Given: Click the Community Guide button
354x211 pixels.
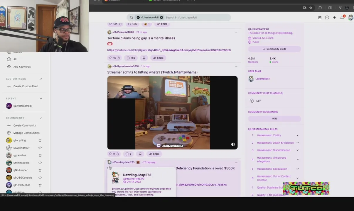Looking at the screenshot, I should [274, 49].
